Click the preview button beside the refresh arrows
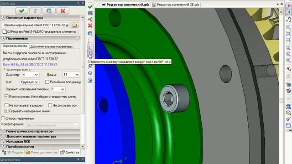This screenshot has width=292, height=164. [49, 11]
